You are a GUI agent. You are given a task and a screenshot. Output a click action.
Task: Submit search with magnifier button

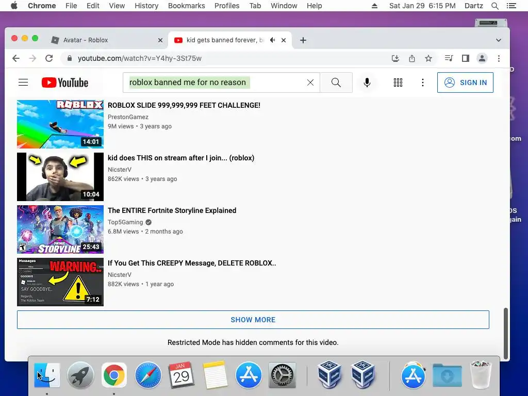pos(336,82)
